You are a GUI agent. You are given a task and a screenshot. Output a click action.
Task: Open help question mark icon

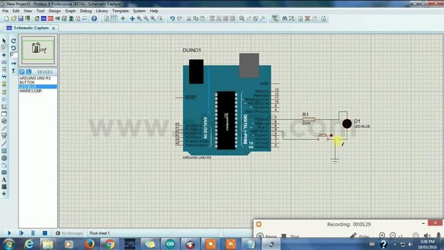[94, 18]
